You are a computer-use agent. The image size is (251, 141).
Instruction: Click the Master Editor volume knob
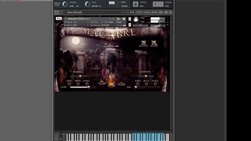click(x=65, y=4)
